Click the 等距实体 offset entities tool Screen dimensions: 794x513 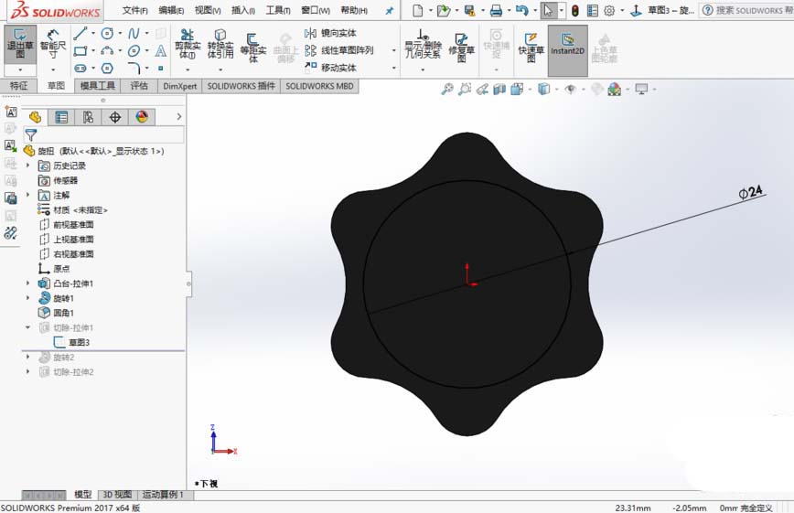click(x=252, y=48)
